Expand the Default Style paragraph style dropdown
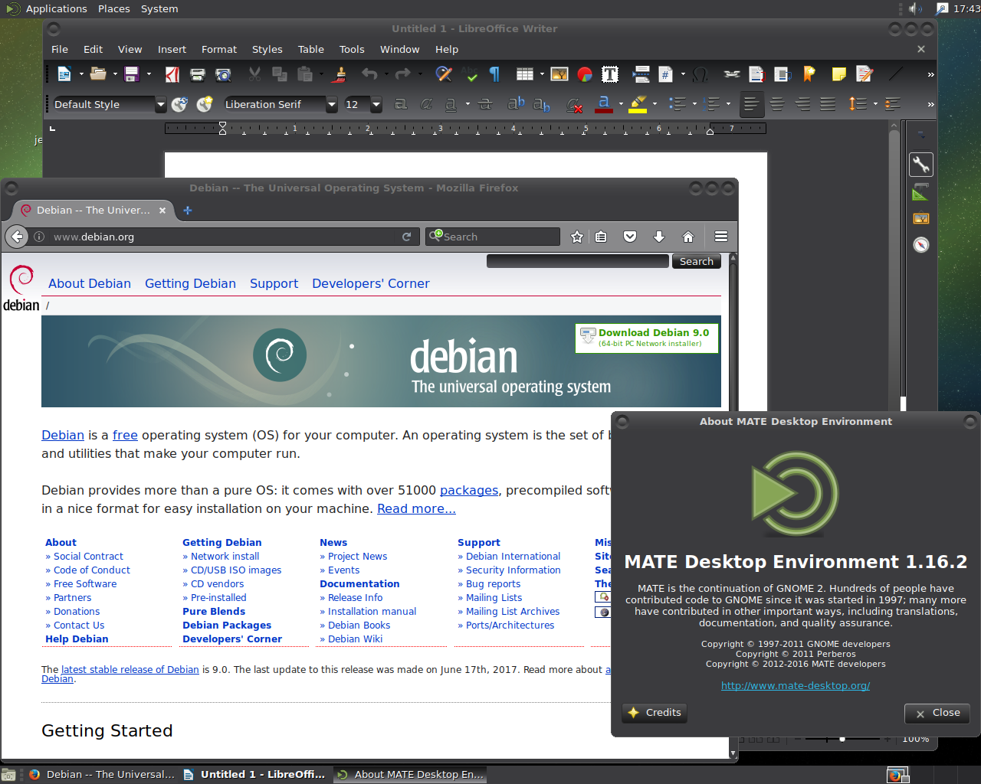The image size is (981, 784). [x=161, y=104]
